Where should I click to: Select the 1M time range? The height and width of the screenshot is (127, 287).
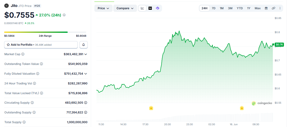pyautogui.click(x=222, y=8)
